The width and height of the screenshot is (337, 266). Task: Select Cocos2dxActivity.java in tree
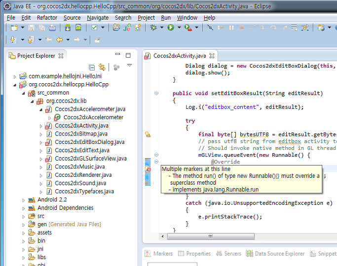point(81,126)
